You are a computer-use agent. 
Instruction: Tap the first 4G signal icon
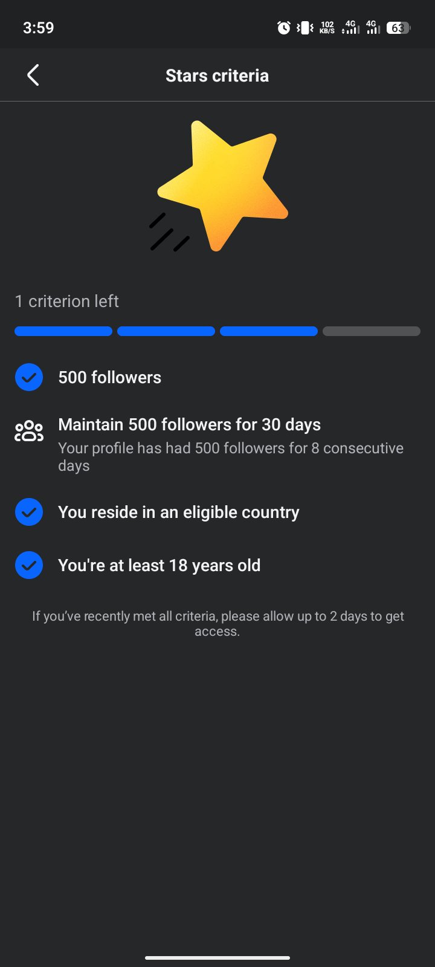click(x=350, y=27)
